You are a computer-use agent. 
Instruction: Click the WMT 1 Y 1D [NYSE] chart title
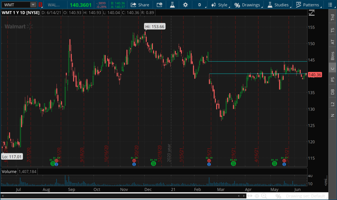21,13
